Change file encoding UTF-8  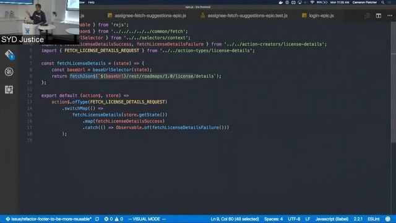[x=294, y=219]
